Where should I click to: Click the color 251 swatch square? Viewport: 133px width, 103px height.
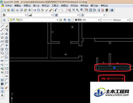(76, 20)
